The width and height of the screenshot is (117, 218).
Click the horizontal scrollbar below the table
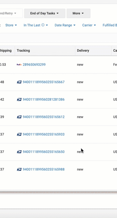coord(59,192)
